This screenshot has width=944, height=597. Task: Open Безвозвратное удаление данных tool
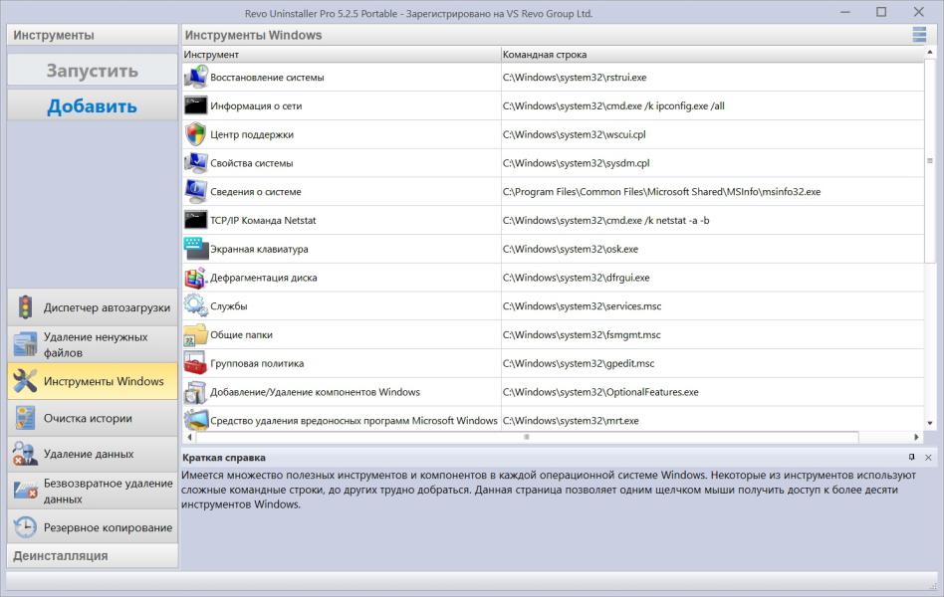(x=93, y=491)
